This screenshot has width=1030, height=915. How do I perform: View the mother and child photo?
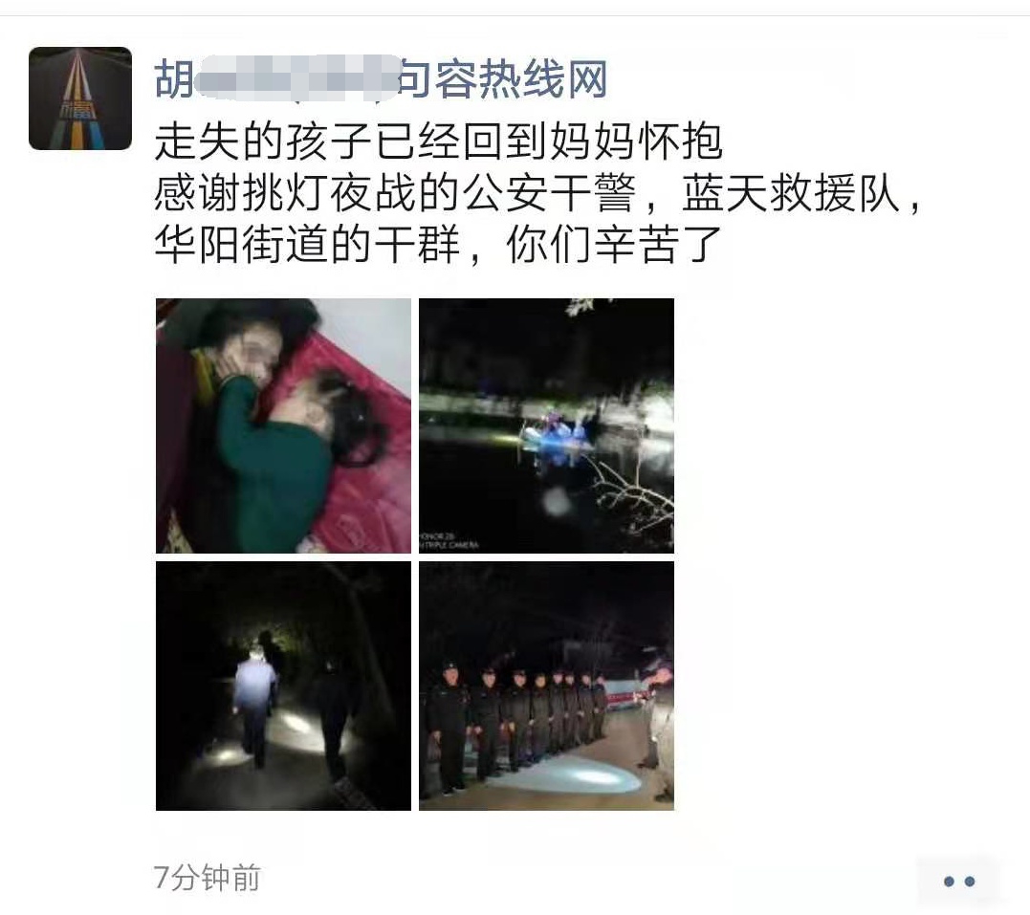click(x=283, y=425)
